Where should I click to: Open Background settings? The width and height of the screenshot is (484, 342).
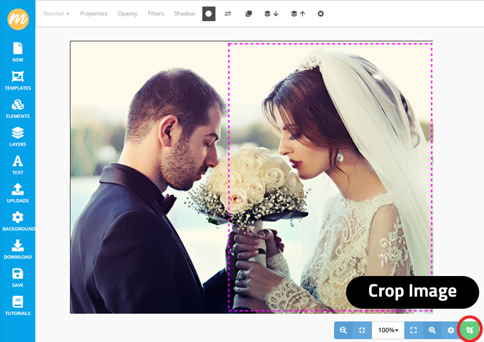[x=19, y=221]
